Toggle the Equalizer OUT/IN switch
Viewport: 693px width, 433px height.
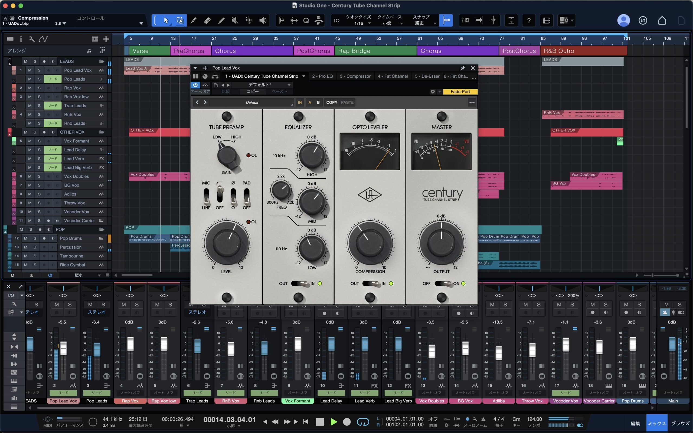tap(300, 283)
